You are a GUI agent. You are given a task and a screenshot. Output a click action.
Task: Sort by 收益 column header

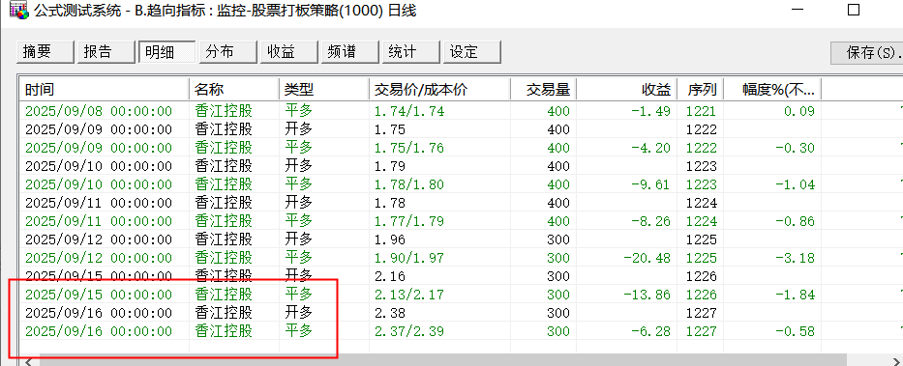(x=626, y=89)
